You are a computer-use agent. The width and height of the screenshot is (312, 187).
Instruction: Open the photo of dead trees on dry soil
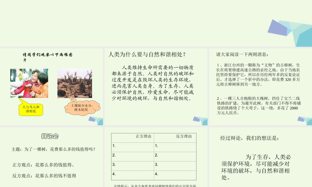point(75,84)
